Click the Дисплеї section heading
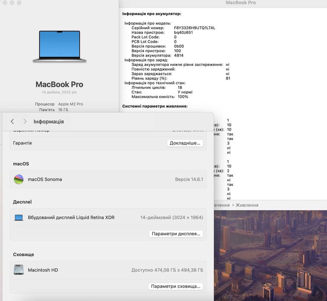Viewport: 327px width, 301px height. click(22, 202)
